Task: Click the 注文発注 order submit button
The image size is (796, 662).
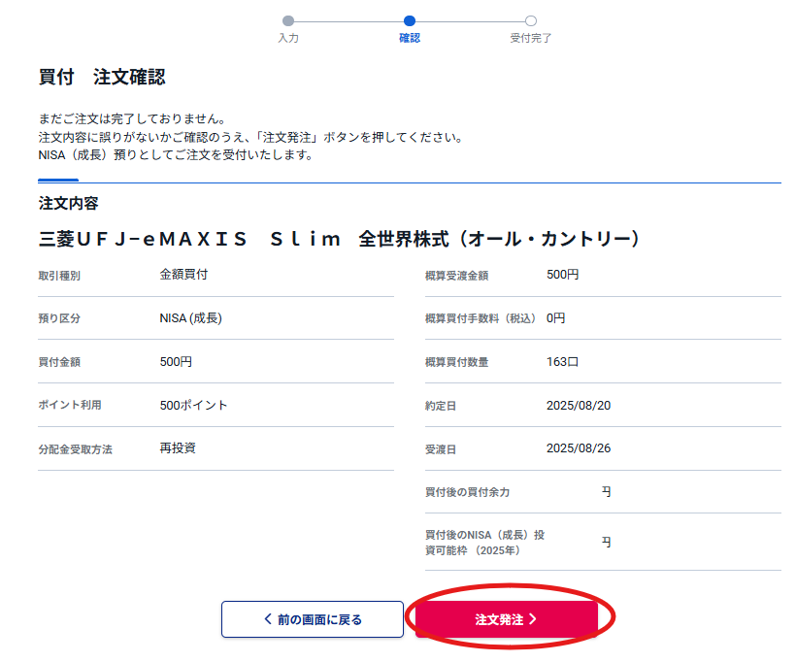Action: (x=506, y=619)
